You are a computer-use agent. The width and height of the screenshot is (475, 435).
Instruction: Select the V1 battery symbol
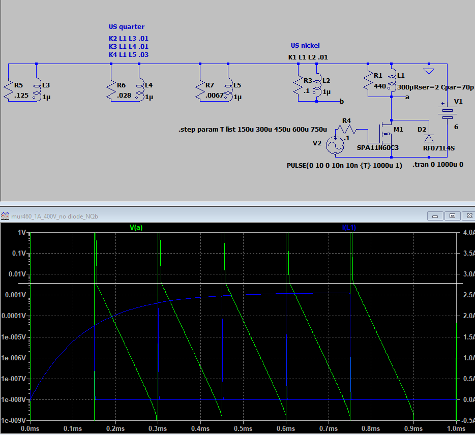[x=447, y=113]
